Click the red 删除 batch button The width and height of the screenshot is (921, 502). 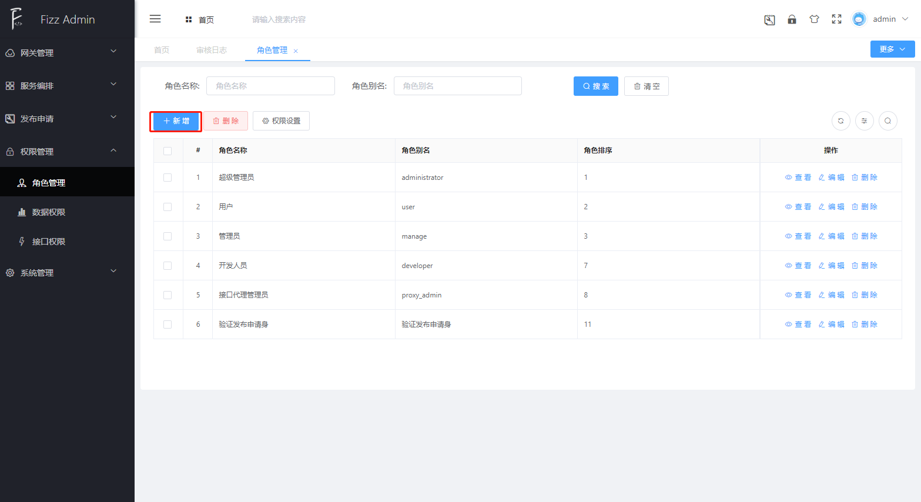[226, 121]
